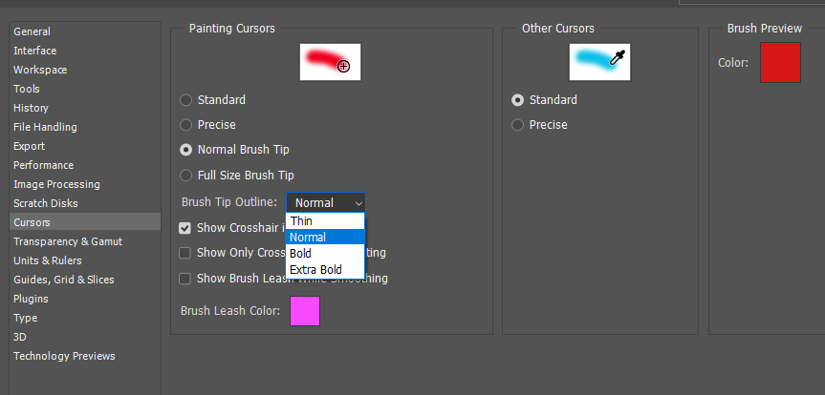Enable Show Brush Leash While Smoothing
Image resolution: width=825 pixels, height=395 pixels.
[x=185, y=279]
